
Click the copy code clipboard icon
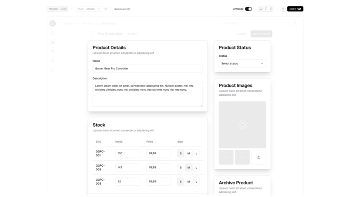coord(283,9)
